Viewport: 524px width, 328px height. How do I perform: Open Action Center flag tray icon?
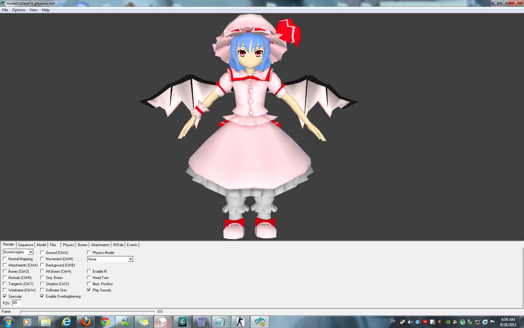[x=492, y=322]
